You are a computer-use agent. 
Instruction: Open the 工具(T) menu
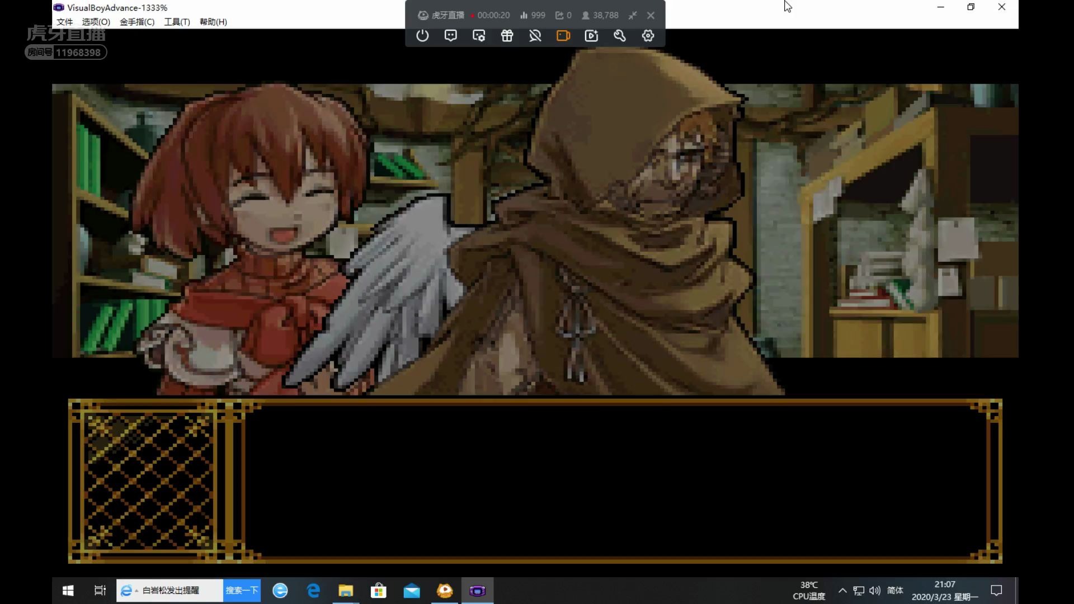[177, 22]
